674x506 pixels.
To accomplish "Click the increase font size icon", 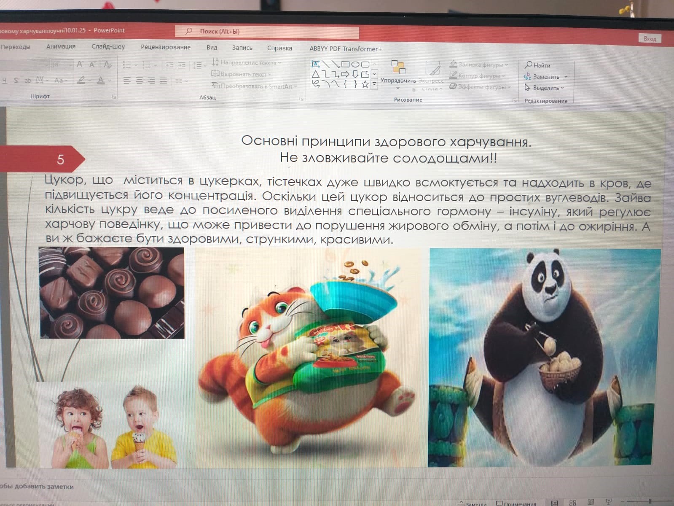I will (80, 64).
